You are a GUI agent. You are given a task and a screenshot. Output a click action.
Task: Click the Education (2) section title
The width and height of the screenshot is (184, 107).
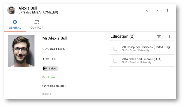(x=122, y=36)
